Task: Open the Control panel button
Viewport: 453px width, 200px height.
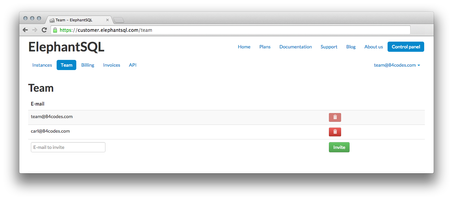Action: [x=406, y=47]
